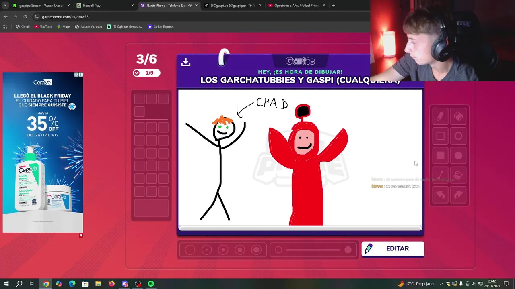Image resolution: width=515 pixels, height=289 pixels.
Task: Select the line tool
Action: (x=440, y=175)
